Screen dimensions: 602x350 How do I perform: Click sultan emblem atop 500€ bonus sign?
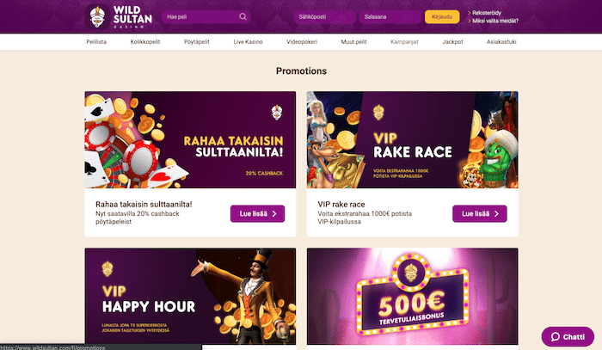coord(411,272)
